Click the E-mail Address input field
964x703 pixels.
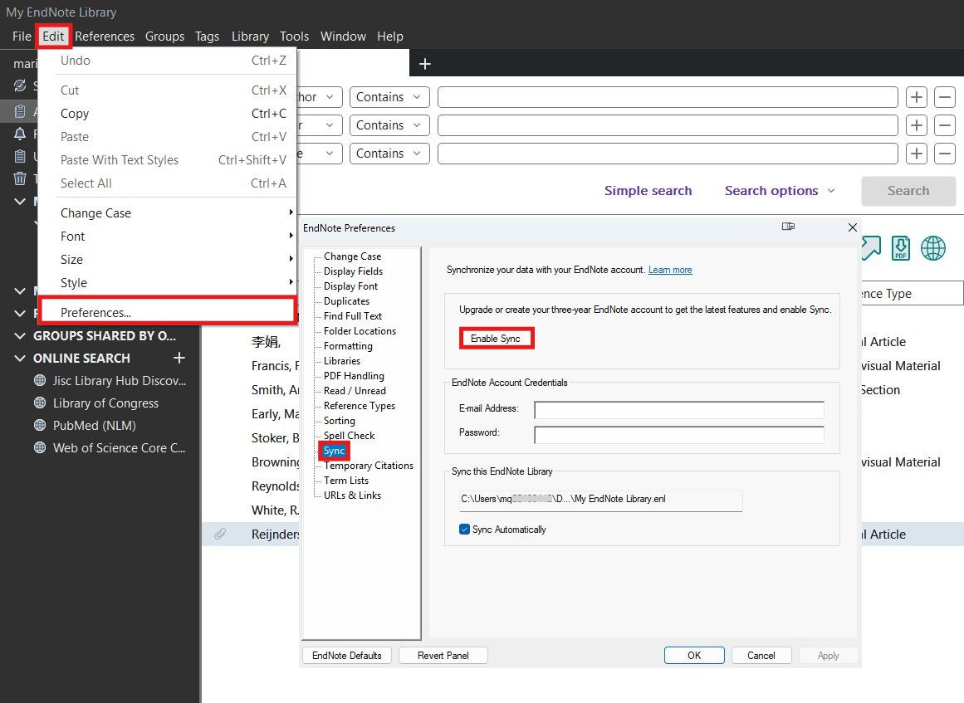[x=678, y=409]
